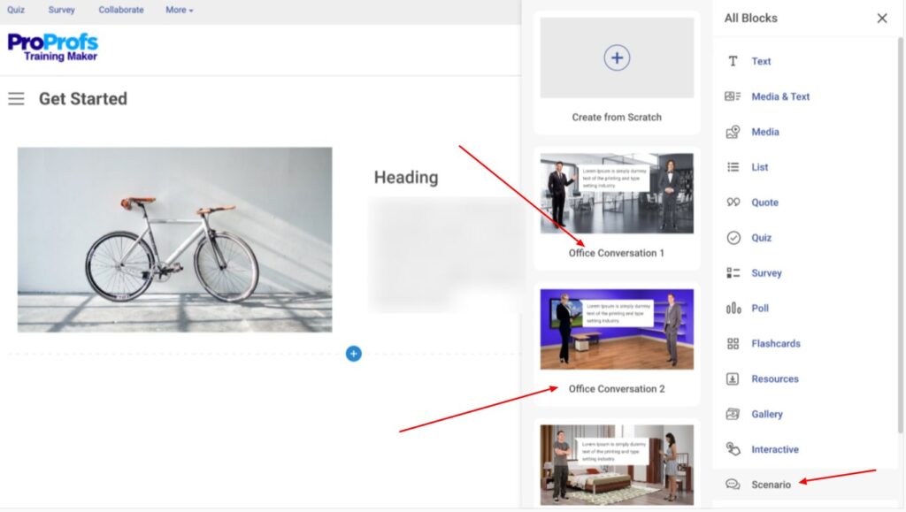Click the Poll bar chart icon

point(733,309)
